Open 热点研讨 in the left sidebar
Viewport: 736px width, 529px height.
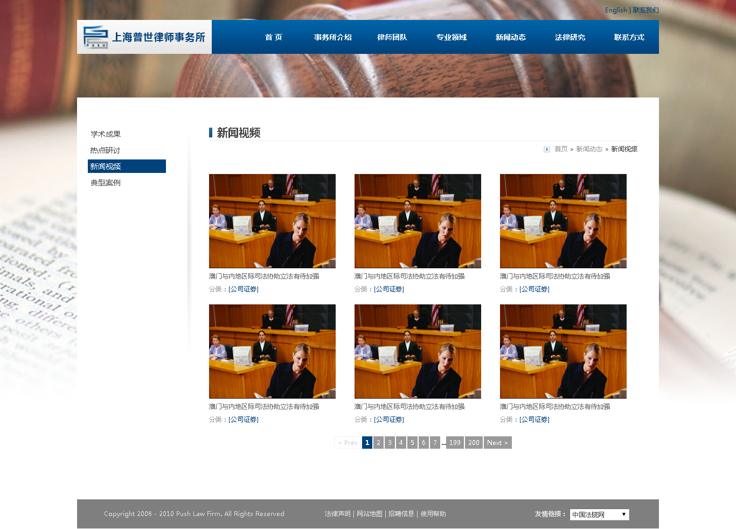pos(105,150)
